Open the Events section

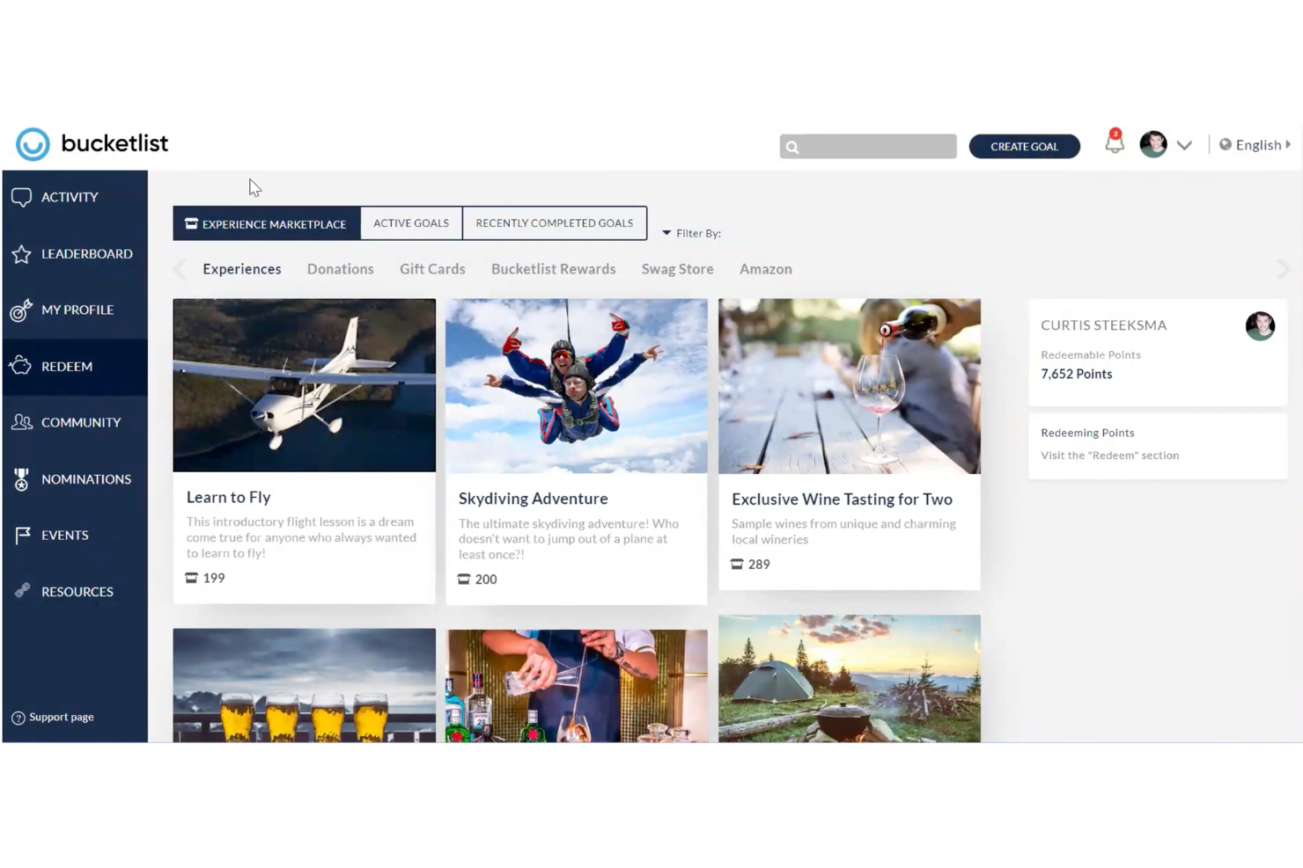point(65,535)
